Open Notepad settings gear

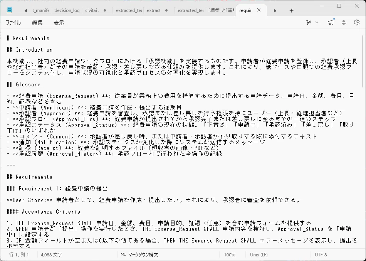356,22
